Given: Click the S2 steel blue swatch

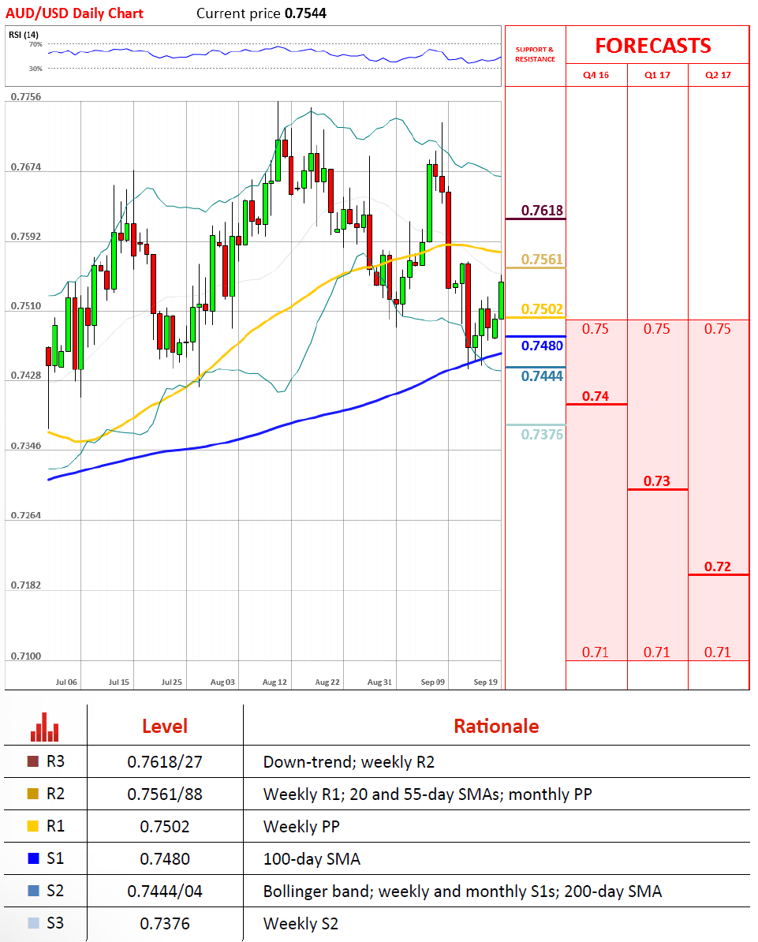Looking at the screenshot, I should point(33,891).
